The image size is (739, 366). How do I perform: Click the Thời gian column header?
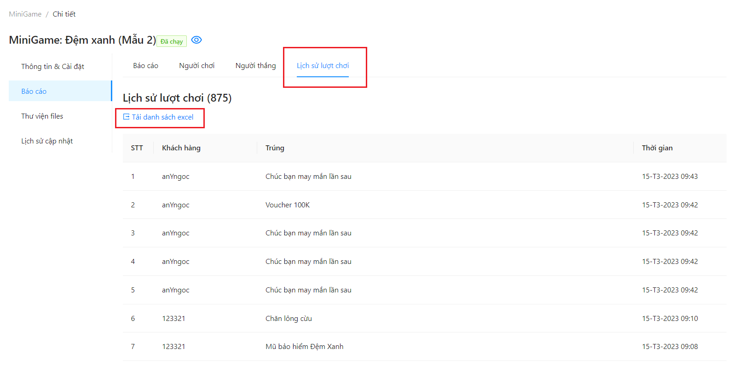pos(657,148)
